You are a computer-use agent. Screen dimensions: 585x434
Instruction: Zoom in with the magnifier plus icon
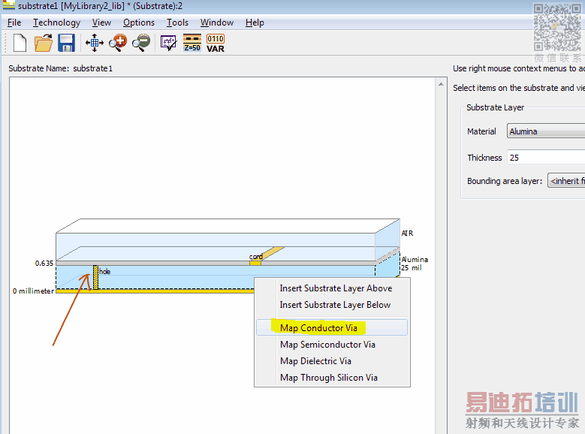pyautogui.click(x=118, y=43)
